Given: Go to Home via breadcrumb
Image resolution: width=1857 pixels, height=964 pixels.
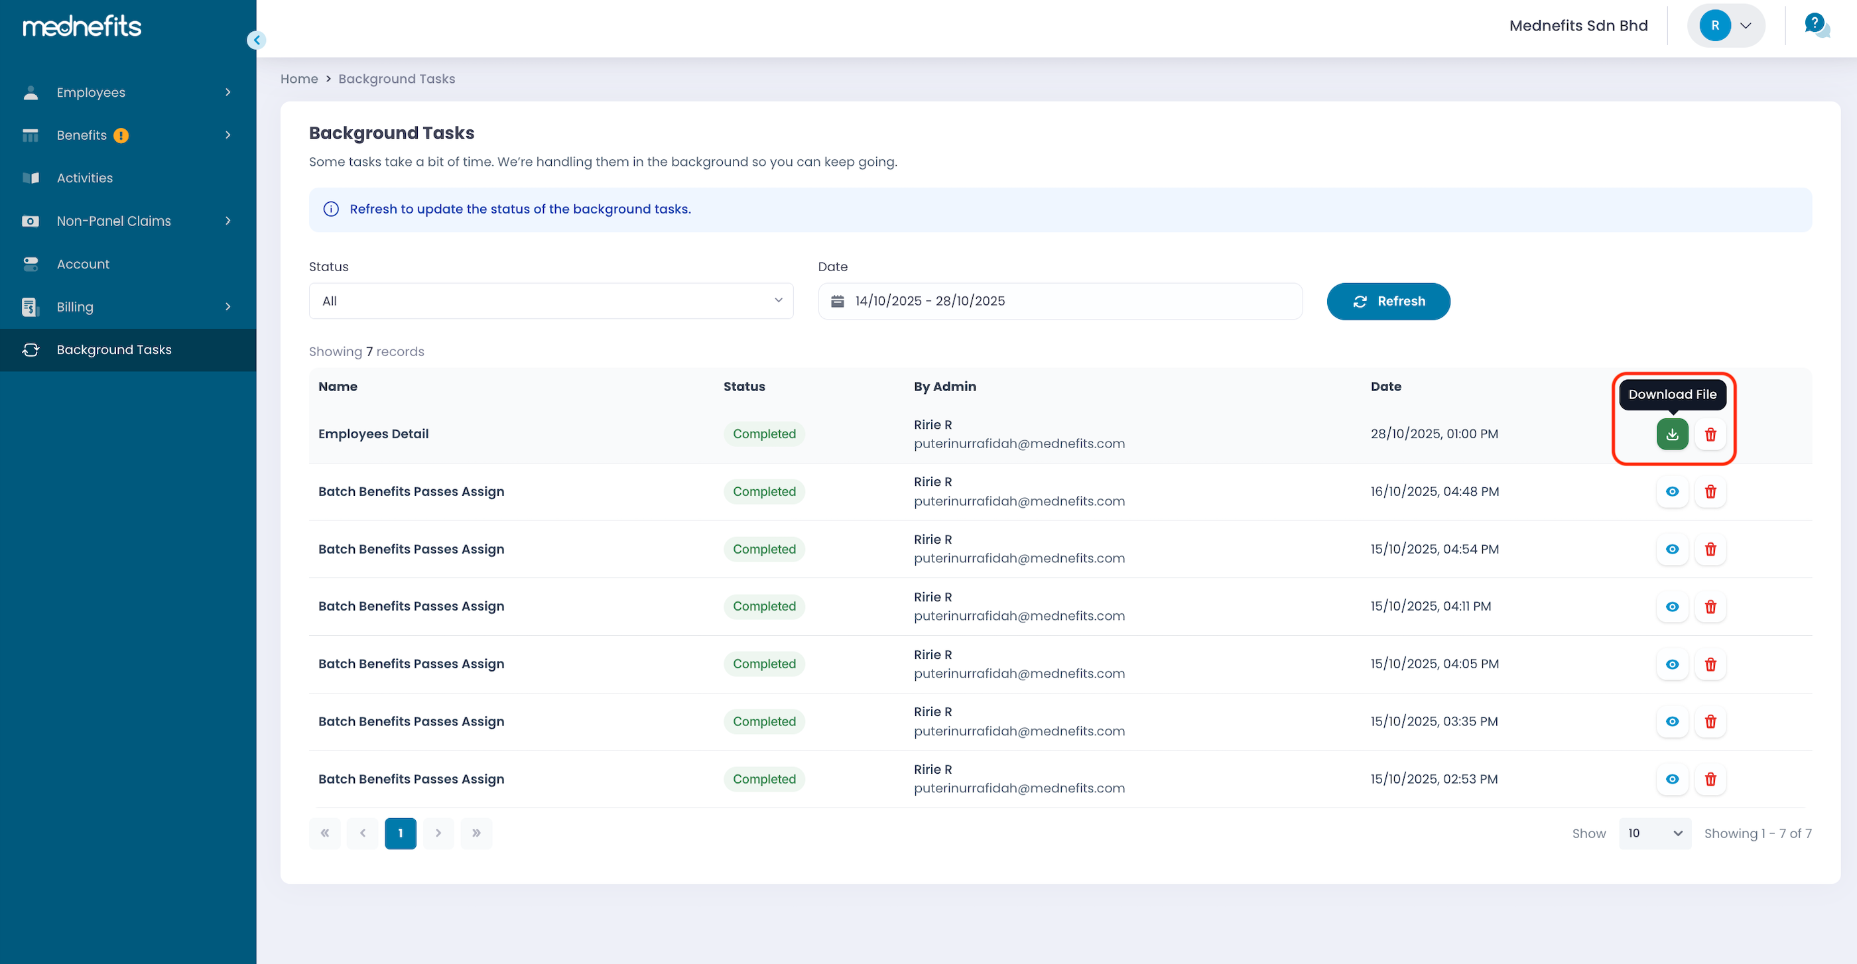Looking at the screenshot, I should pos(298,78).
